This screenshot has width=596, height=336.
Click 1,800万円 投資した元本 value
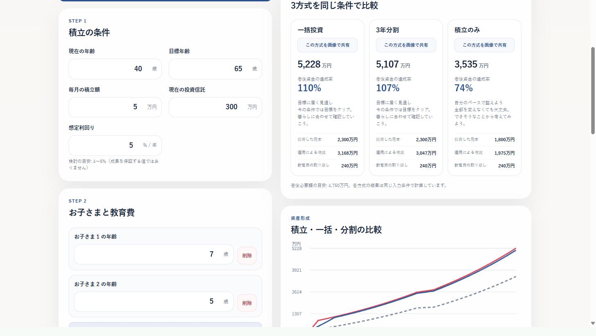click(x=504, y=140)
